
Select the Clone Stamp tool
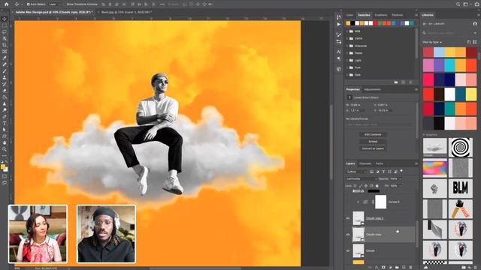(x=5, y=77)
